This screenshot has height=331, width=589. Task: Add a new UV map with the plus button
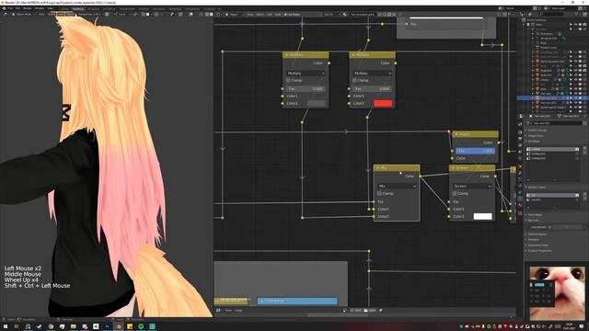coord(584,149)
